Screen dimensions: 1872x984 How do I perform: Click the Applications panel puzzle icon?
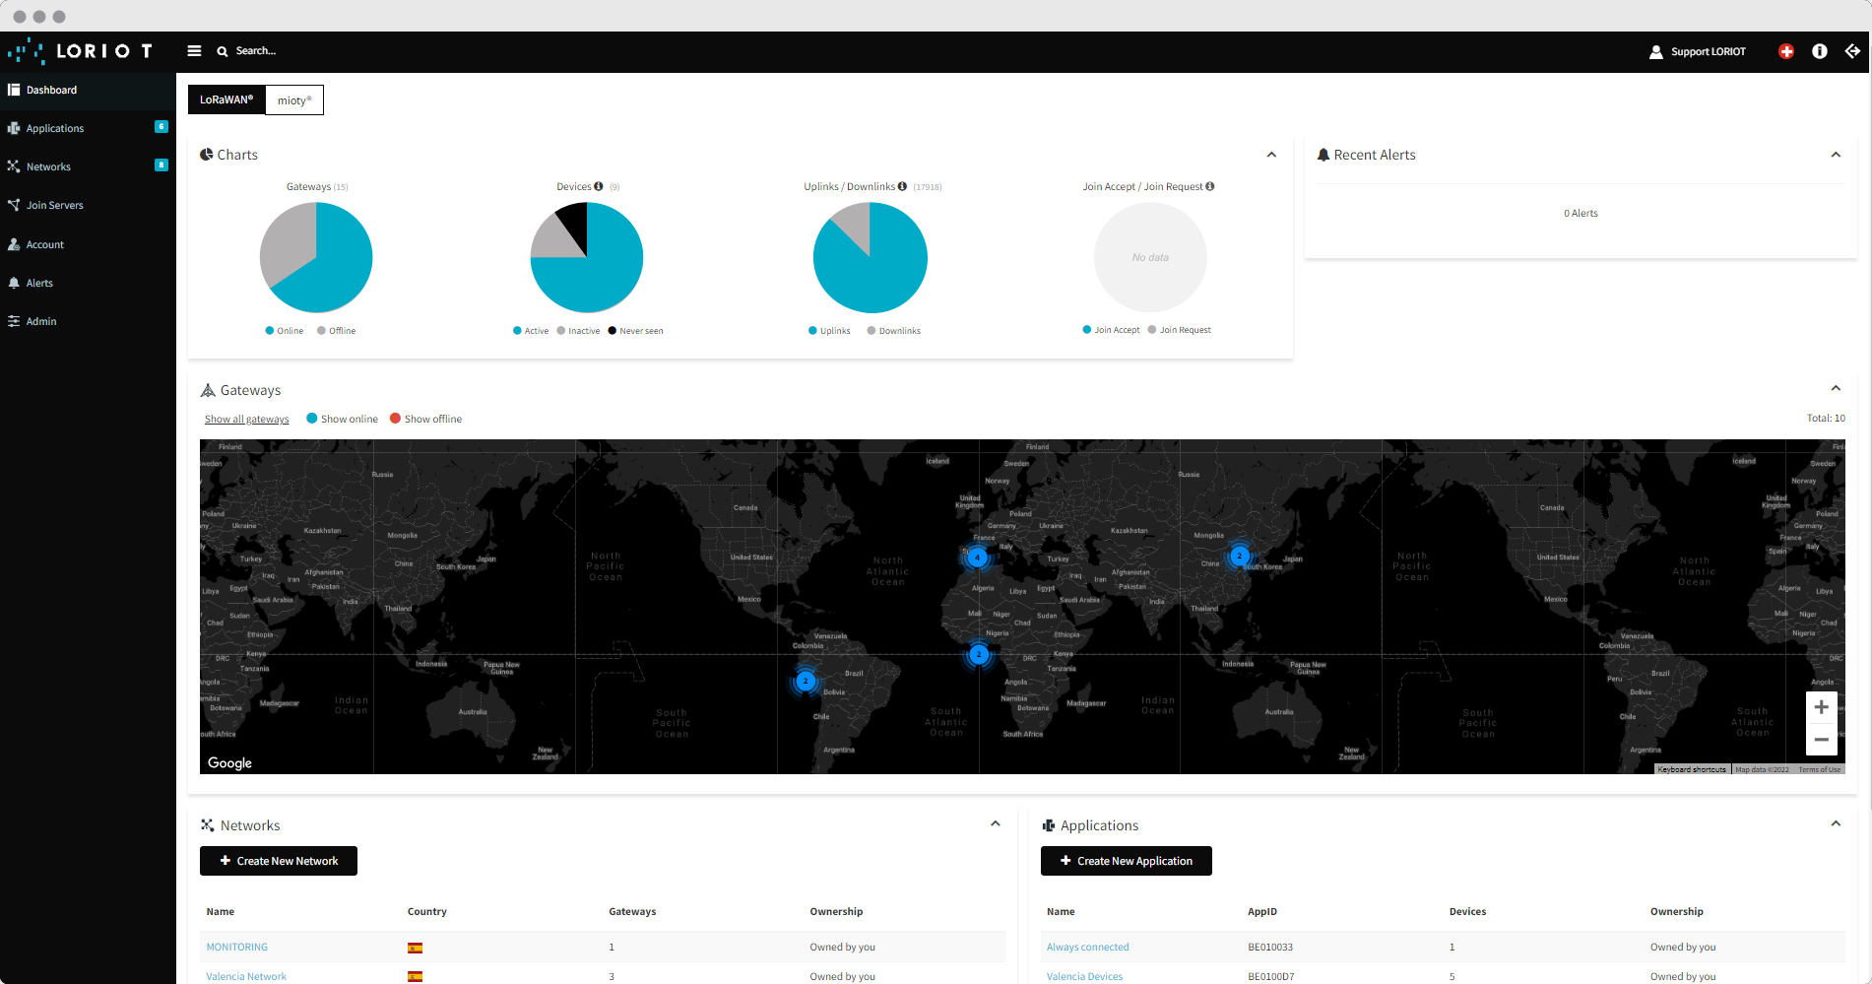tap(1049, 825)
